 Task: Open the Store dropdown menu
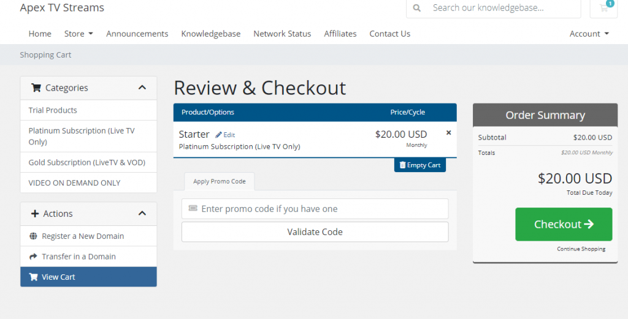pos(78,34)
